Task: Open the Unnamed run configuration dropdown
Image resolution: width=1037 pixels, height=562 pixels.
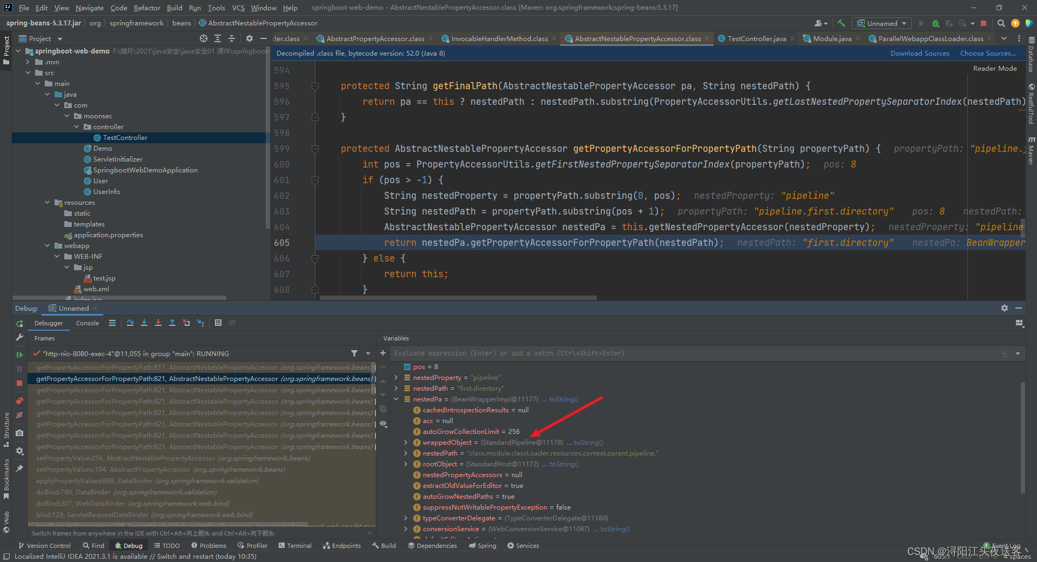Action: 882,23
